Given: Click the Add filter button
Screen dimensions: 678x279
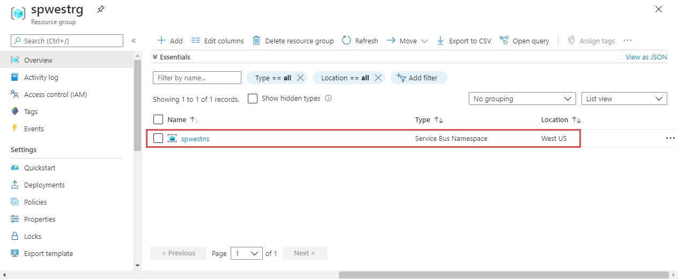Looking at the screenshot, I should [418, 78].
